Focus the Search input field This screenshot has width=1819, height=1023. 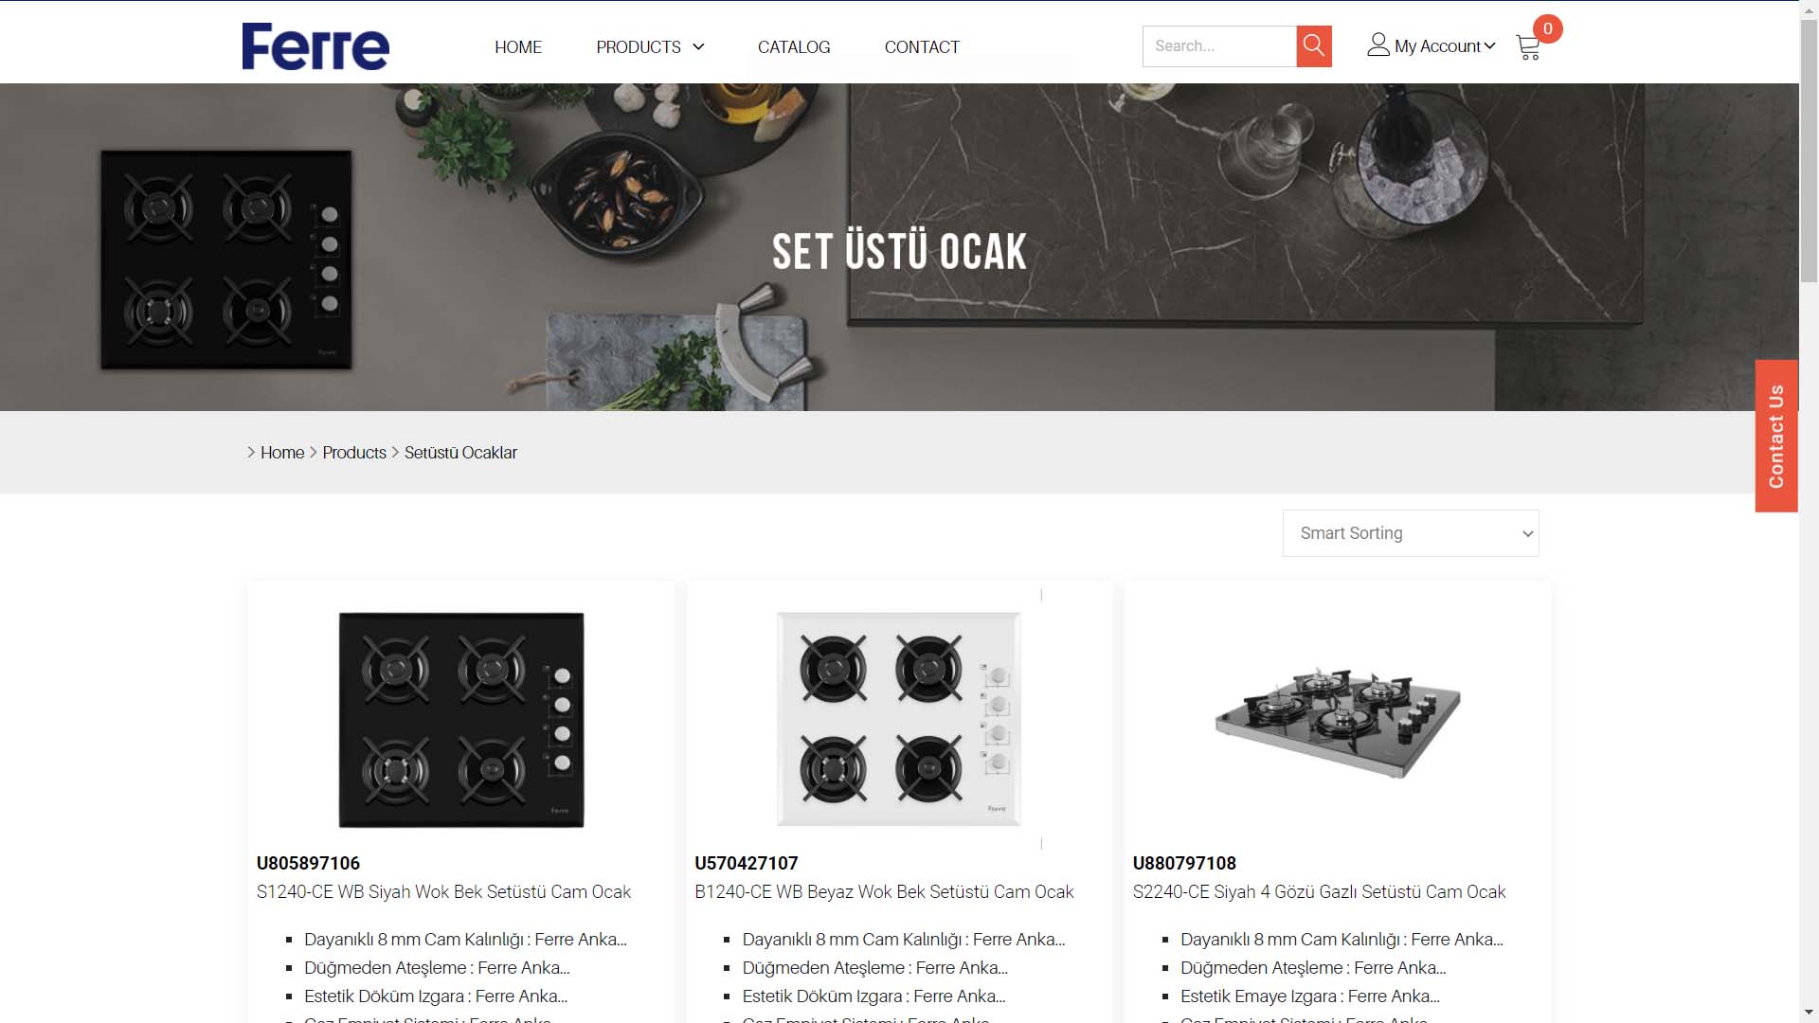1219,46
